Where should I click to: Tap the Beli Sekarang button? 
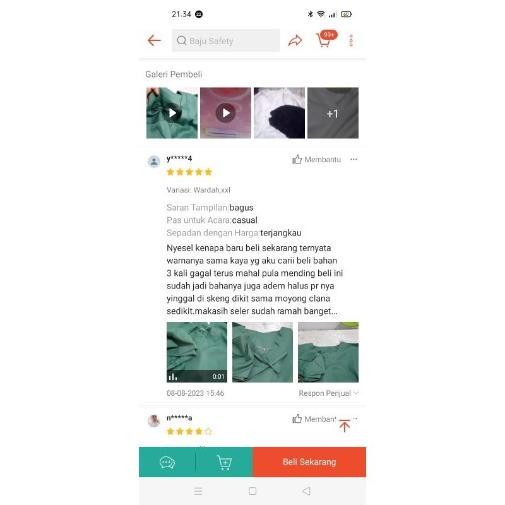(x=309, y=462)
